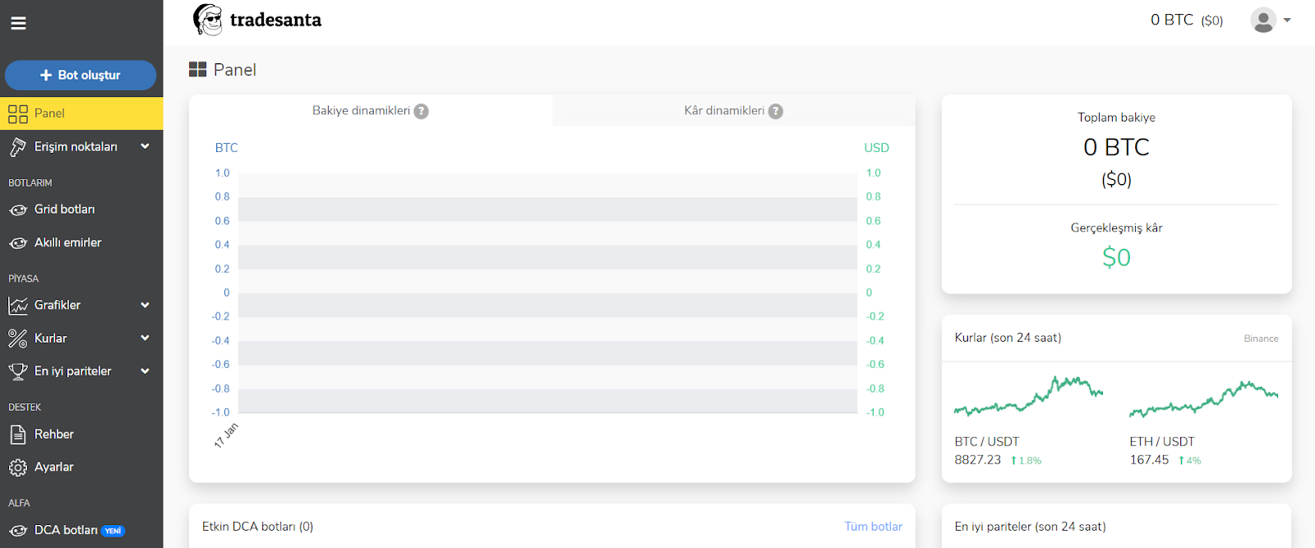Click the Erişim noktaları key icon
The image size is (1315, 548).
click(18, 147)
